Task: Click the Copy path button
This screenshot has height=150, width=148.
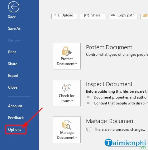Action: pos(123,16)
